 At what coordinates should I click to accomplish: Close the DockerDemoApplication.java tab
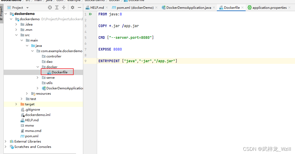[x=214, y=7]
